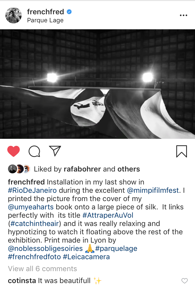Open the @noblessobligesoiries mention
Screen dimensions: 195x288
[x=45, y=249]
